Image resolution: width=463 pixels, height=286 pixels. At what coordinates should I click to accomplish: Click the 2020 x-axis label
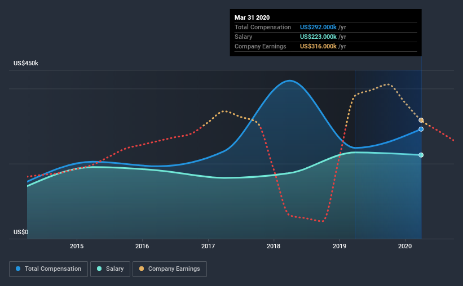(x=405, y=246)
